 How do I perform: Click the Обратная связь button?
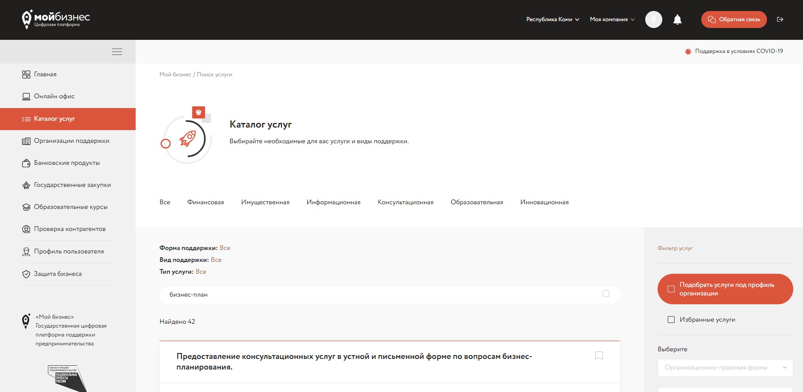[734, 19]
